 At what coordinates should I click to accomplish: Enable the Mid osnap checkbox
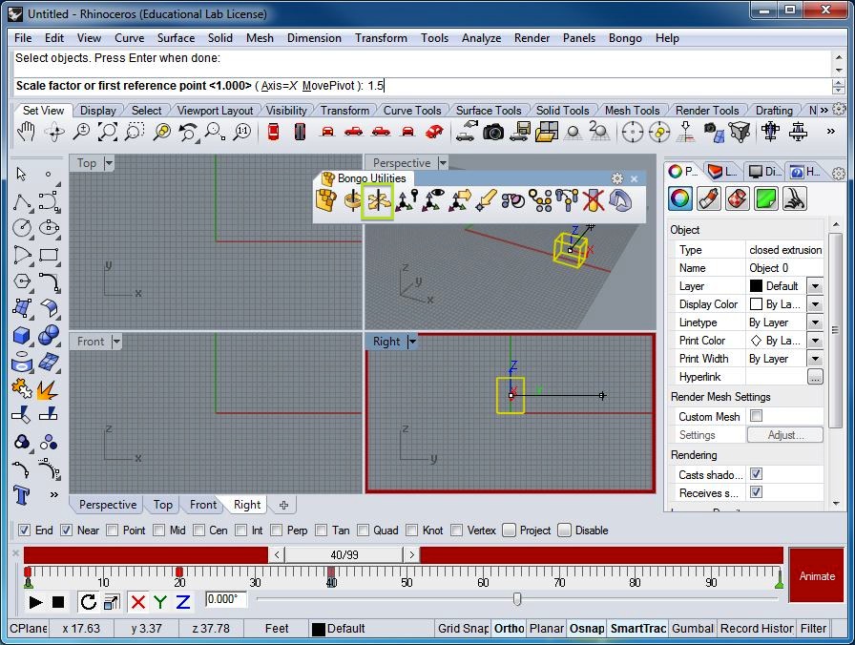click(159, 530)
